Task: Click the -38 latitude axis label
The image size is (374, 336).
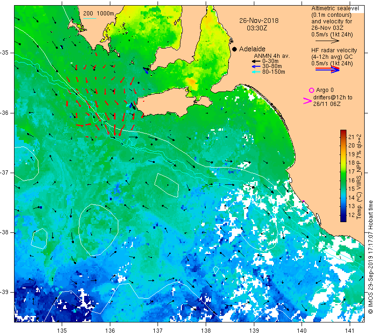Action: (5, 232)
